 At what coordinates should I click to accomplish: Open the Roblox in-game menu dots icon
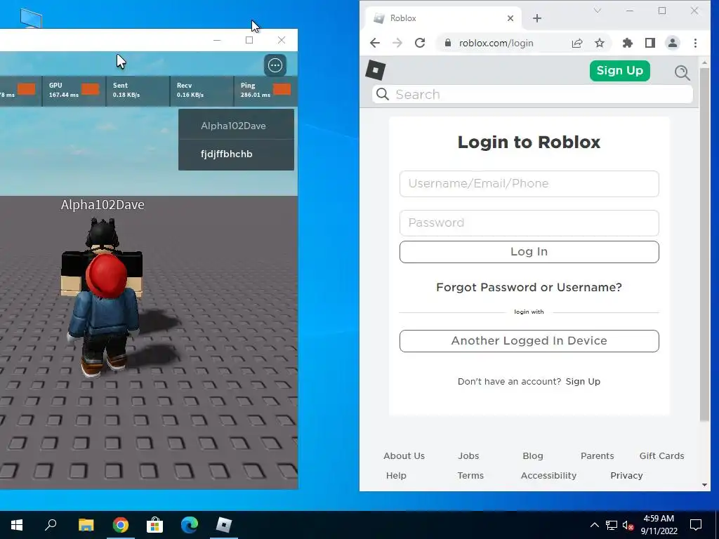[x=275, y=65]
